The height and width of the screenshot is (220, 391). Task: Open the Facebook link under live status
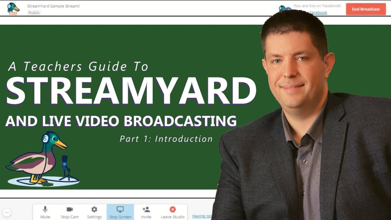coord(318,12)
